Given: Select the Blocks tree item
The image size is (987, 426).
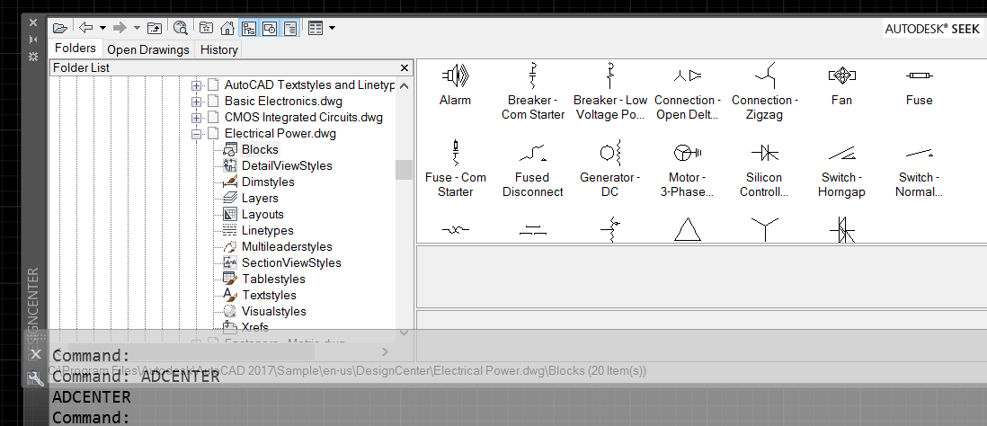Looking at the screenshot, I should pos(260,150).
